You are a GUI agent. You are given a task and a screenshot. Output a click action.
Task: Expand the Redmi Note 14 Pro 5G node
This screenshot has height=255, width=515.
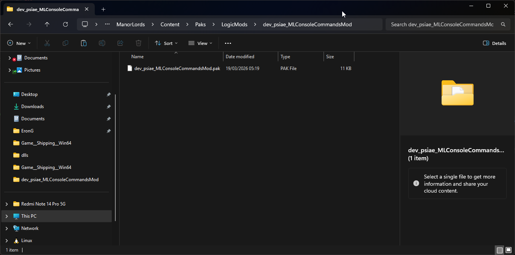pyautogui.click(x=6, y=204)
